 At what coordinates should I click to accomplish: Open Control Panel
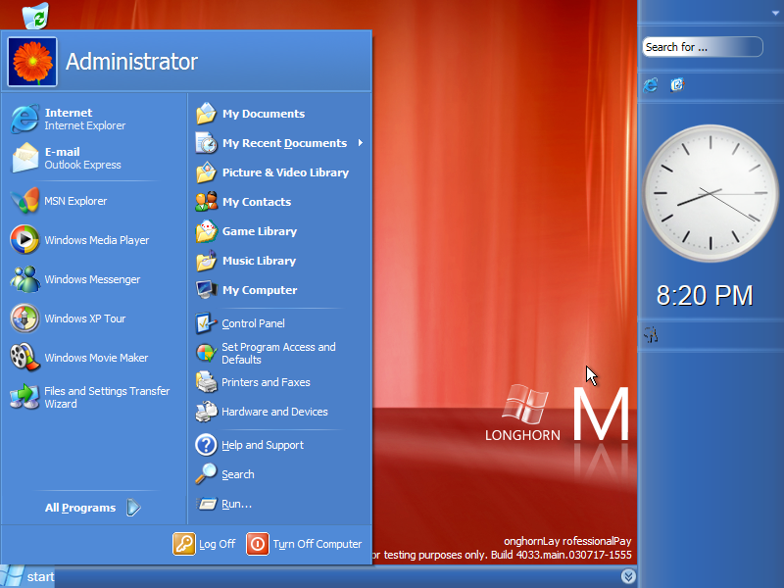point(252,323)
